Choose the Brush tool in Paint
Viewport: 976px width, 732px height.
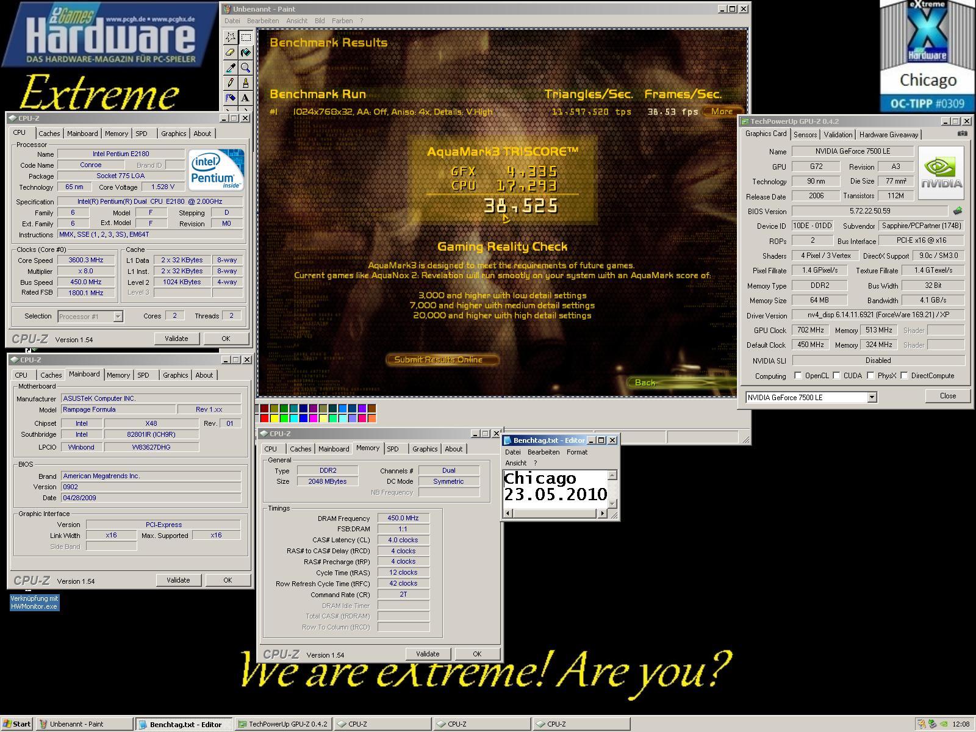(245, 83)
